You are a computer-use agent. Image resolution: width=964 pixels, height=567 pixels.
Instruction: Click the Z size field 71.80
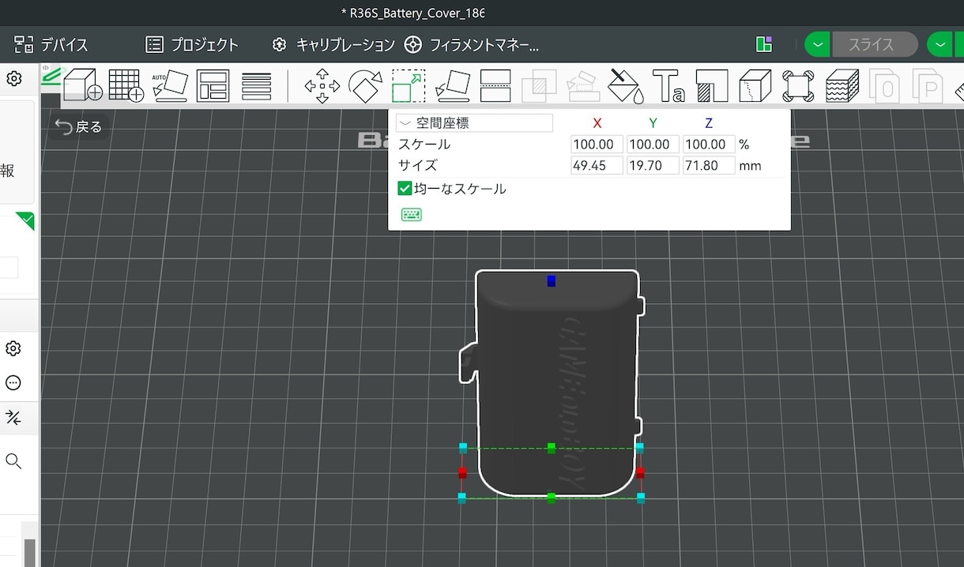(x=709, y=166)
